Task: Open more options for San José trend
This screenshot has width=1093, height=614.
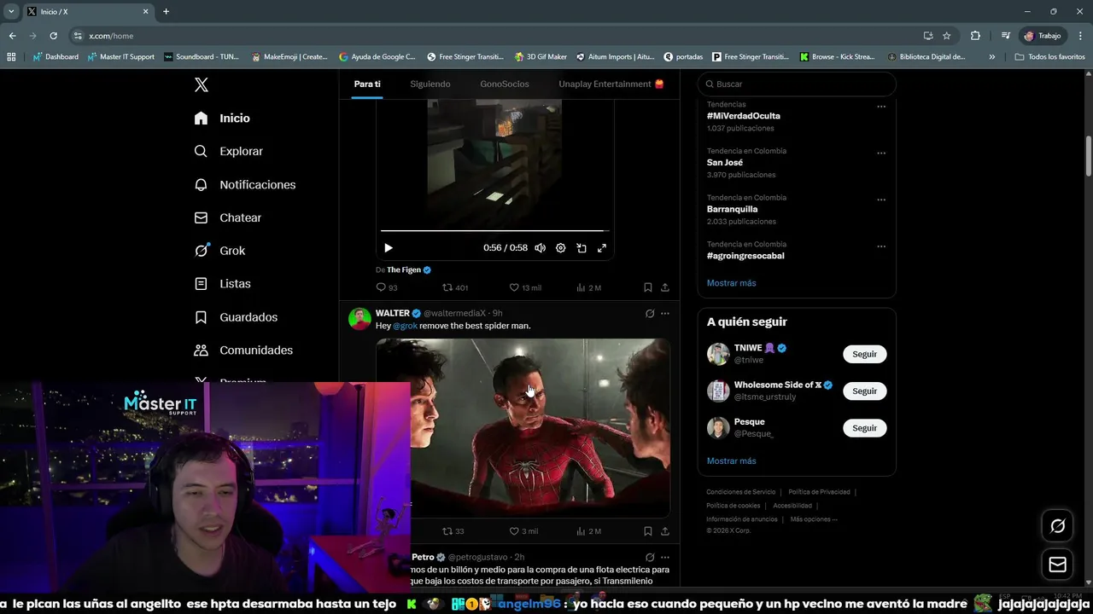Action: (881, 153)
